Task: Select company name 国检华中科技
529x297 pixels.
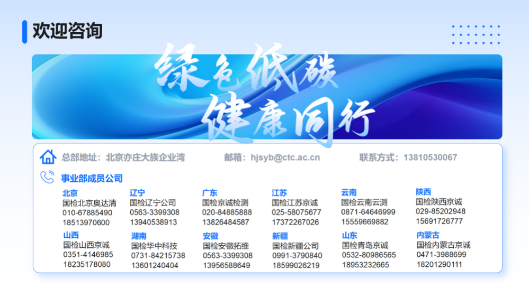Action: pos(154,246)
